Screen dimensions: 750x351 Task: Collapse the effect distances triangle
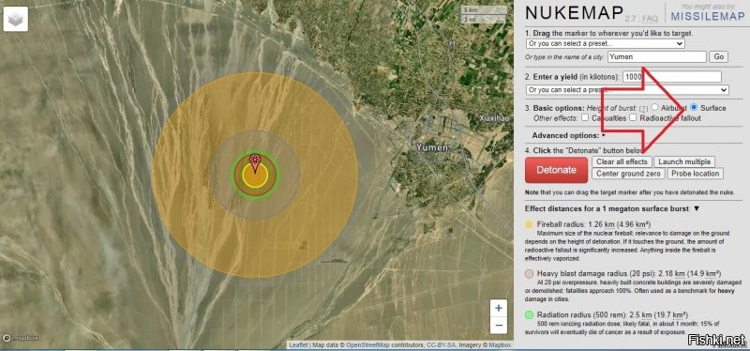tap(697, 208)
